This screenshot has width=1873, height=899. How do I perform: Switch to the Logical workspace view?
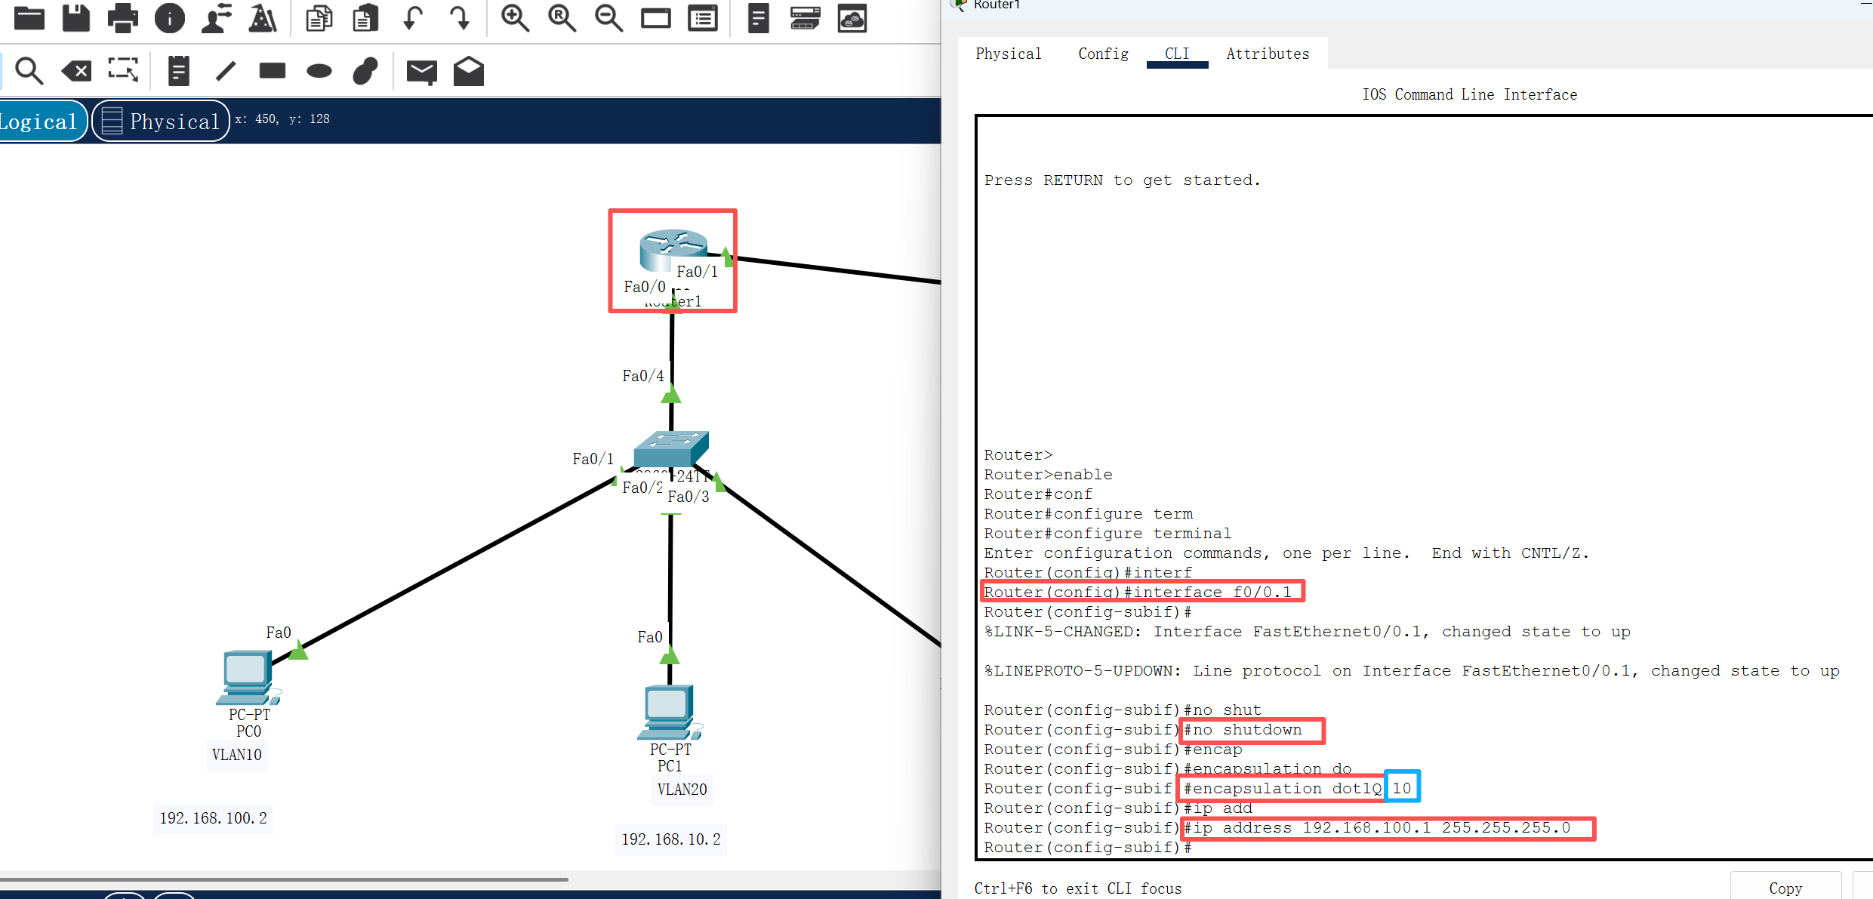pos(39,121)
